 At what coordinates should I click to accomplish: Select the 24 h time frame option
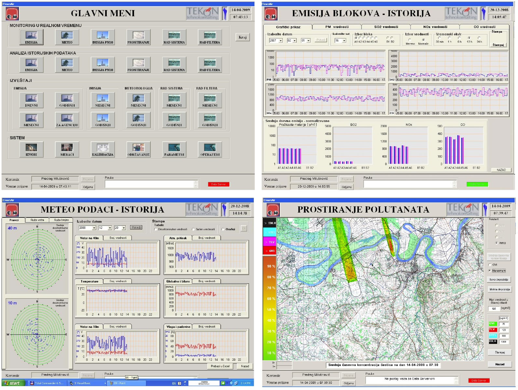[x=479, y=38]
